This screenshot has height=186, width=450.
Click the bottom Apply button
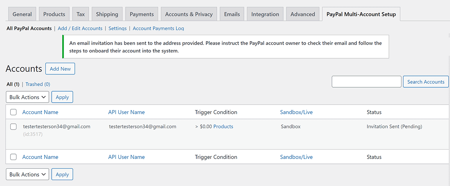(x=62, y=174)
